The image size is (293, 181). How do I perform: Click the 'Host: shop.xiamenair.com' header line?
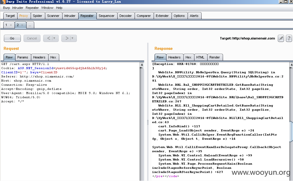point(26,81)
